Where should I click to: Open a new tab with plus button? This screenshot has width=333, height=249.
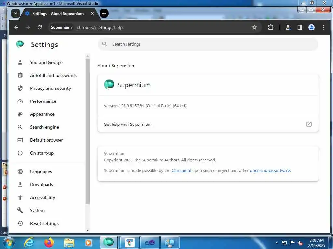(104, 13)
